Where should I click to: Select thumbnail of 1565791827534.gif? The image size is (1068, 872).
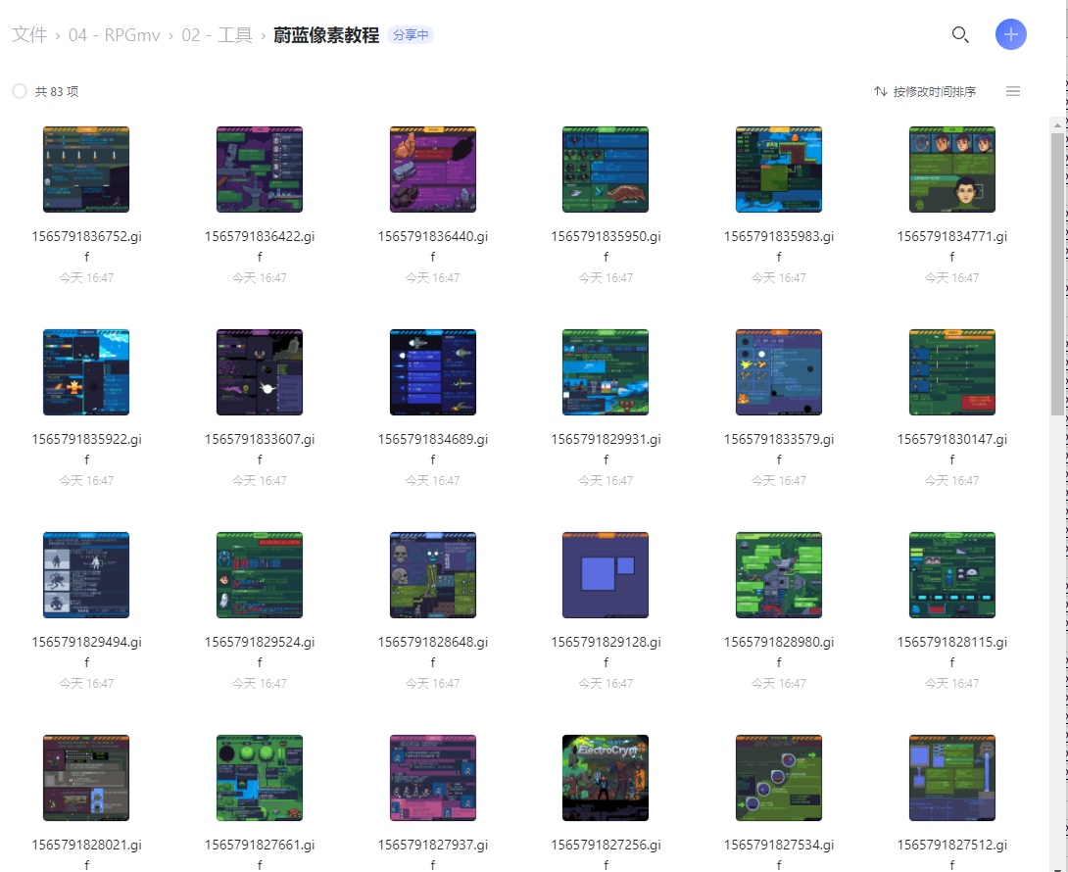(x=779, y=778)
